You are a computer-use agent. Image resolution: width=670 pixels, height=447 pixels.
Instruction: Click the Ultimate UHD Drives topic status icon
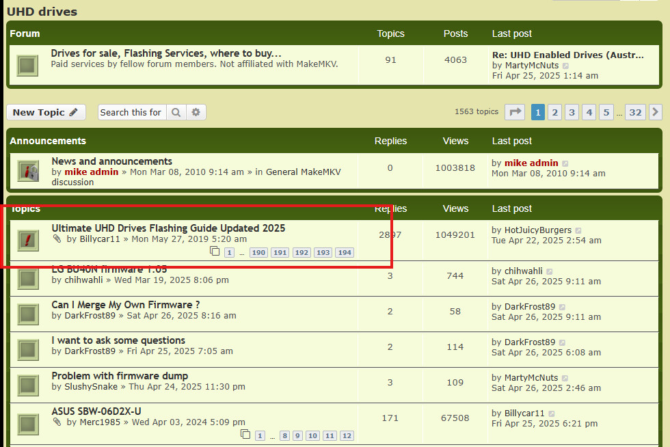27,239
